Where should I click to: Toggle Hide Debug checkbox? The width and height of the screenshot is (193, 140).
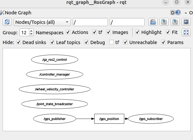(x=86, y=42)
